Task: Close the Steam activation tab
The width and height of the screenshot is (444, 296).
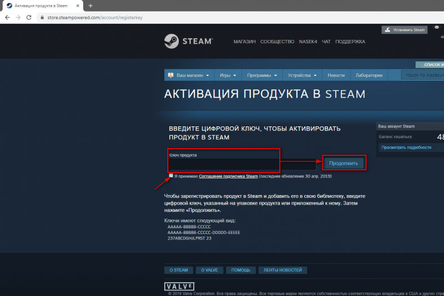Action: click(x=78, y=6)
